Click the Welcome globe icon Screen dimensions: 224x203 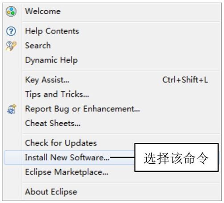click(11, 11)
